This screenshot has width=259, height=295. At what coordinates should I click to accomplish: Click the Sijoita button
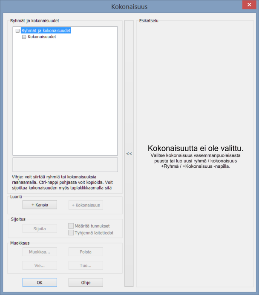point(40,229)
